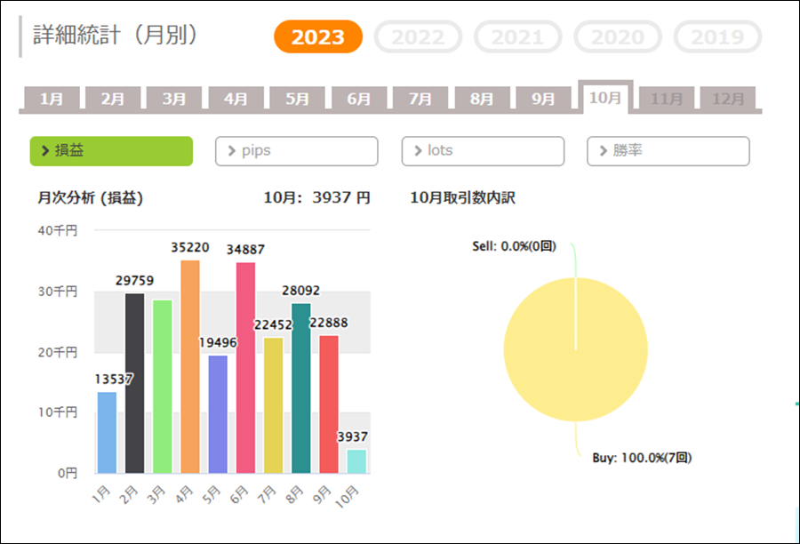
Task: Switch to the 4月 tab
Action: pyautogui.click(x=236, y=99)
